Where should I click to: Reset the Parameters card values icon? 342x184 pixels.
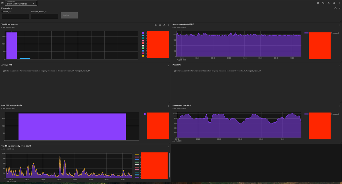point(335,9)
